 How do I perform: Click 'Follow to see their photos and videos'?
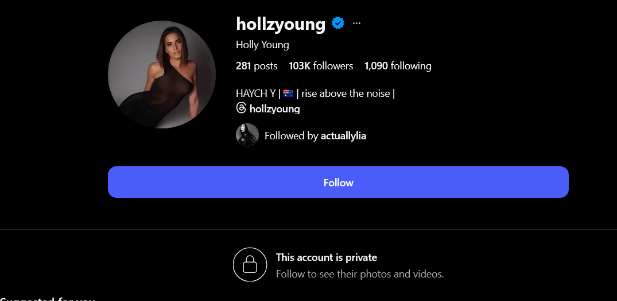360,274
